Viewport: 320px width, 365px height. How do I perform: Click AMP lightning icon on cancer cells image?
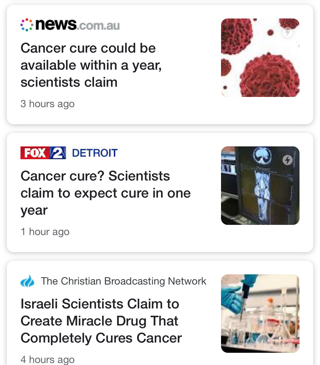[x=288, y=32]
